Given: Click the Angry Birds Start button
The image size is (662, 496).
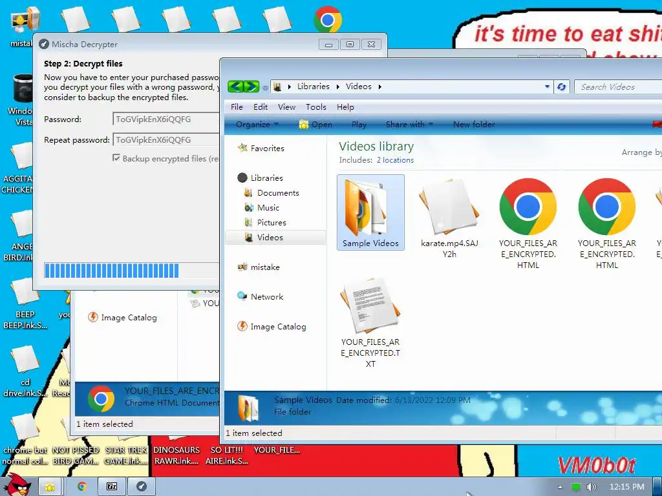Looking at the screenshot, I should pyautogui.click(x=17, y=485).
